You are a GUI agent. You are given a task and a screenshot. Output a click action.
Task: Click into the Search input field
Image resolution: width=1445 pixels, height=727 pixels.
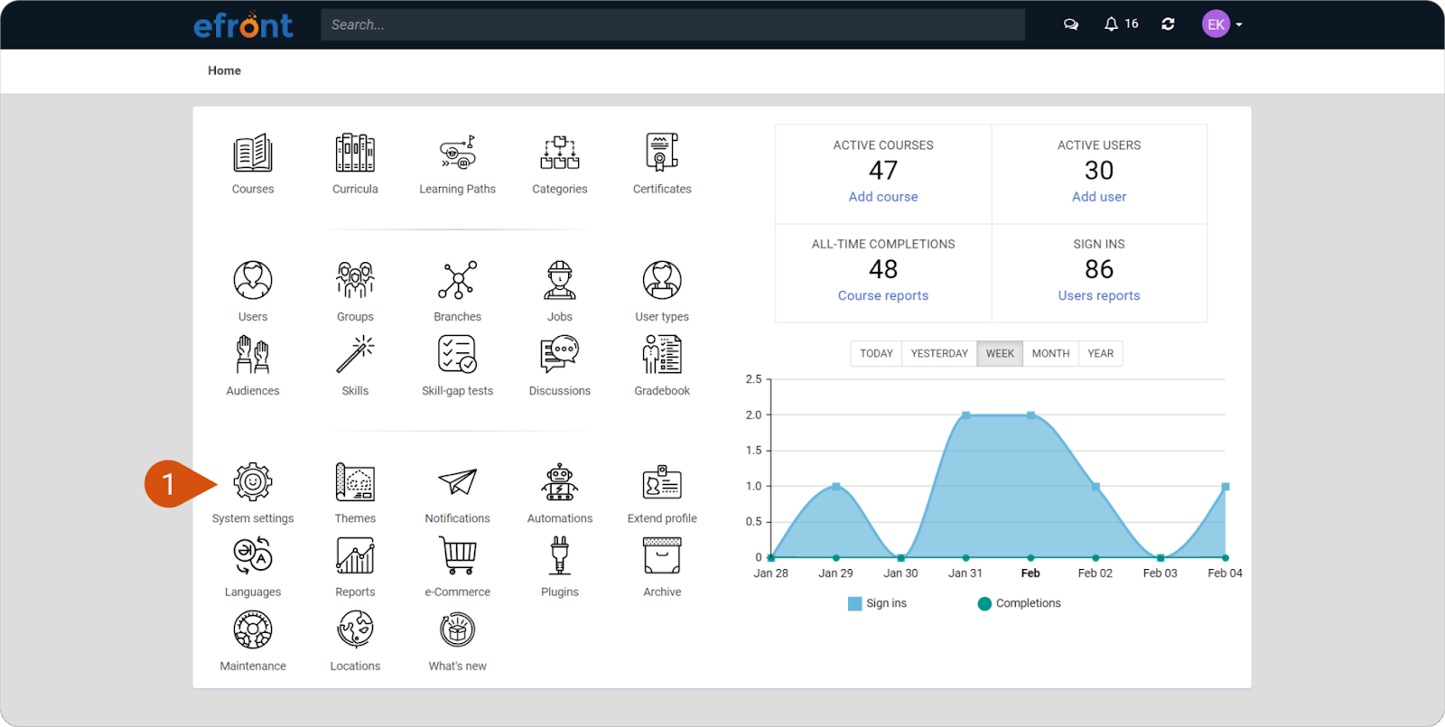tap(672, 24)
